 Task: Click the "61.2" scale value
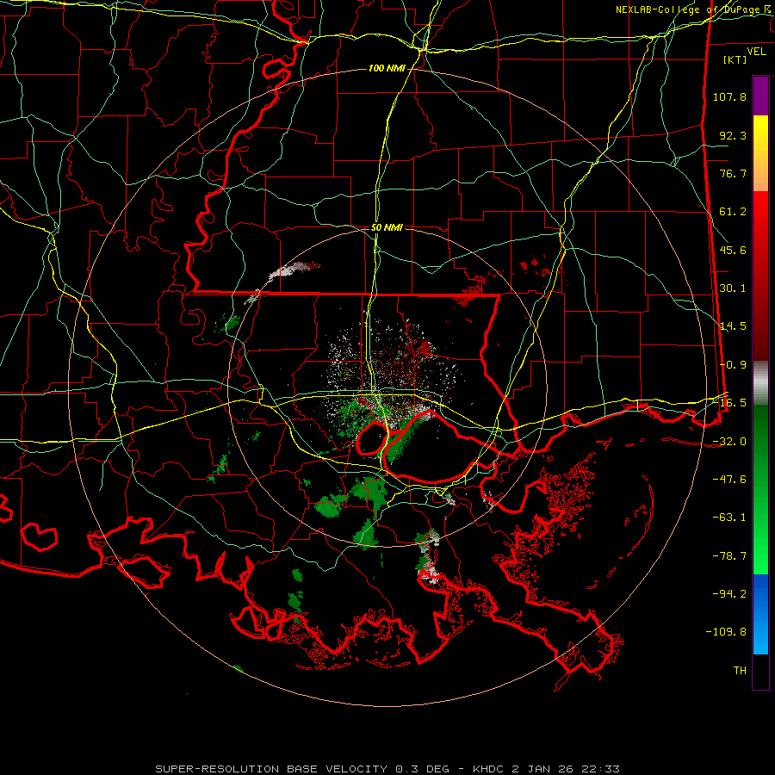(x=733, y=212)
